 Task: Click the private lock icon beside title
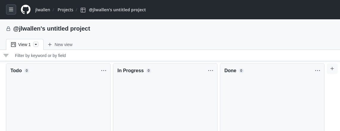coord(8,29)
